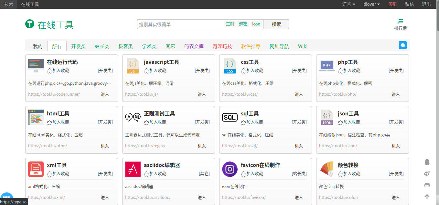
Task: Toggle 加入收藏 star for 正则测试工具
Action: tap(146, 122)
